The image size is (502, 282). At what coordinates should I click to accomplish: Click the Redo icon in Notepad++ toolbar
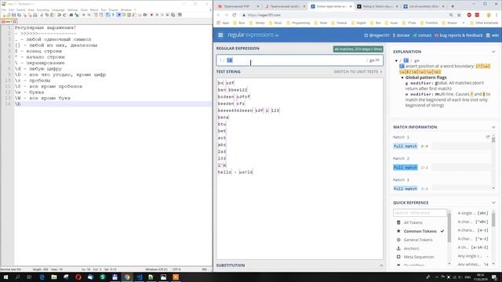click(64, 15)
